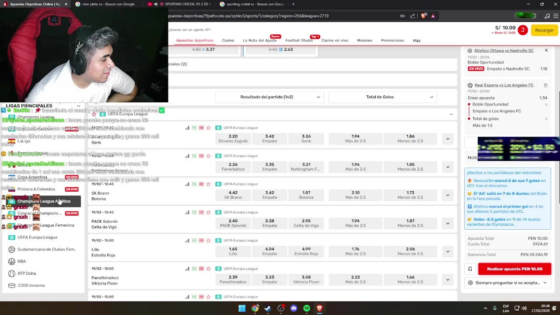Toggle favorite star on Lille vs Estrella Roja
This screenshot has height=315, width=560.
(x=208, y=241)
